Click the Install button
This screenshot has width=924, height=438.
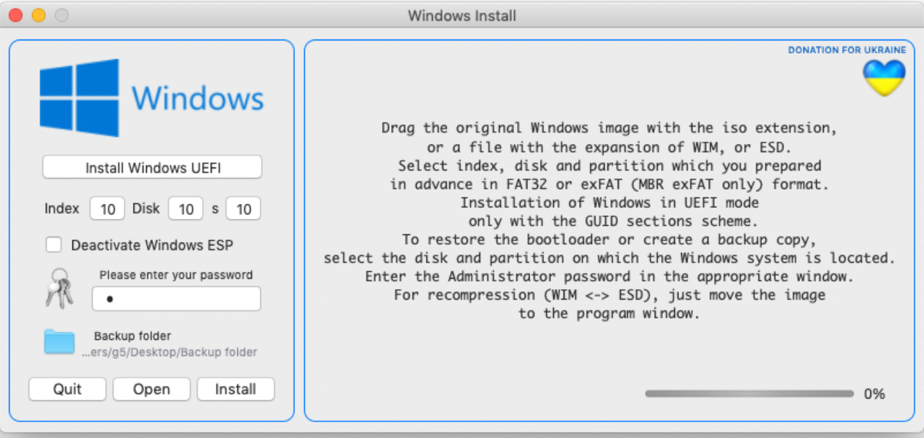236,389
